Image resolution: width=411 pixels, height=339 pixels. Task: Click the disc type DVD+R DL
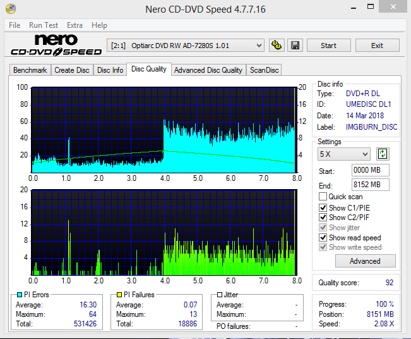pos(363,94)
